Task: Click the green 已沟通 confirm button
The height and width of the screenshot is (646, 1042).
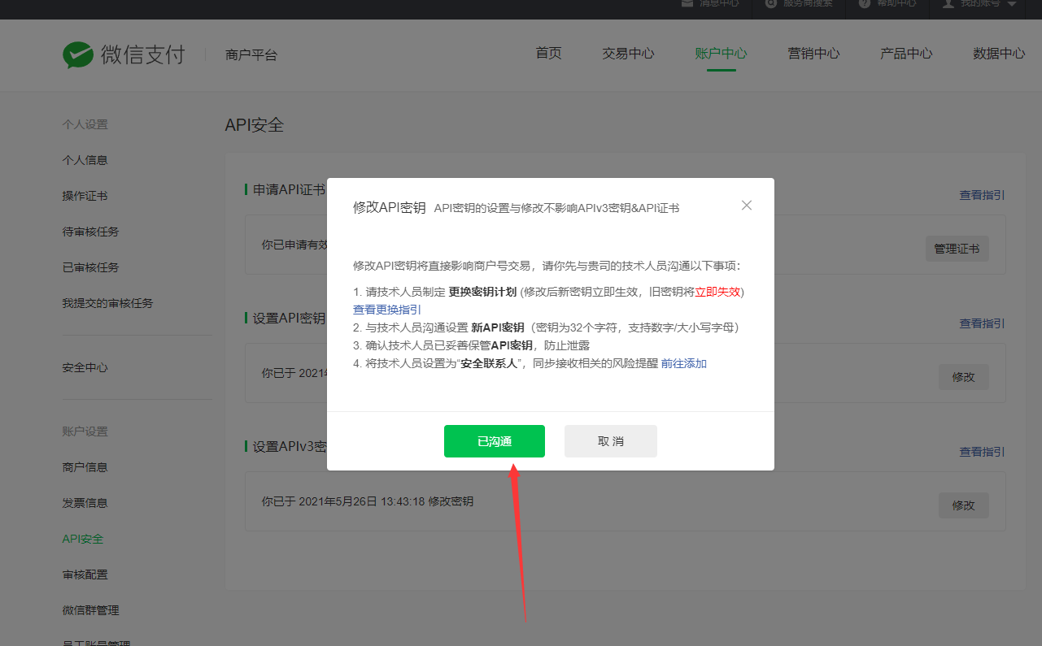Action: tap(495, 441)
